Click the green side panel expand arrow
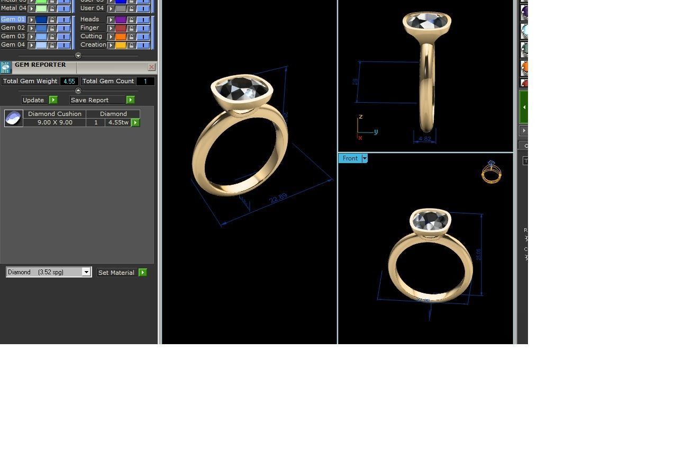The width and height of the screenshot is (674, 458). (523, 107)
